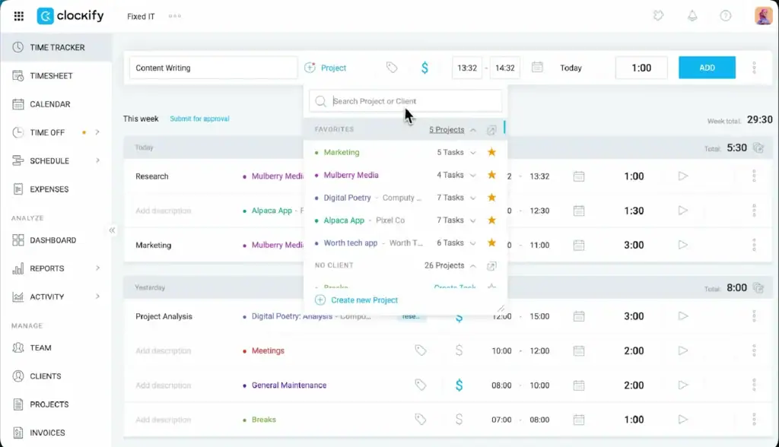Toggle billable on the Meetings entry
779x447 pixels.
point(459,350)
